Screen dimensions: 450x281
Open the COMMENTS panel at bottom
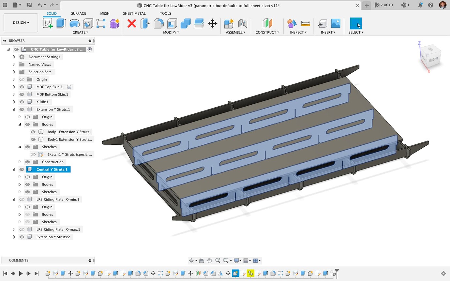[x=19, y=260]
